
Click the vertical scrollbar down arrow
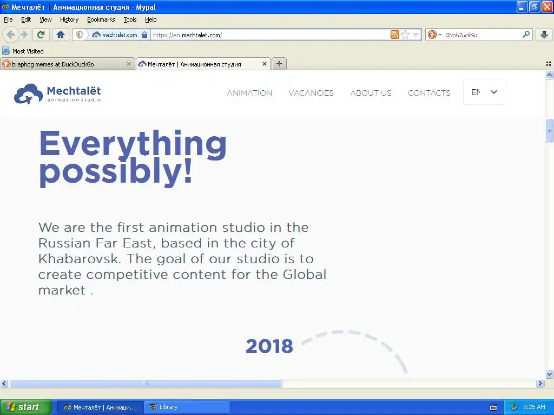549,374
